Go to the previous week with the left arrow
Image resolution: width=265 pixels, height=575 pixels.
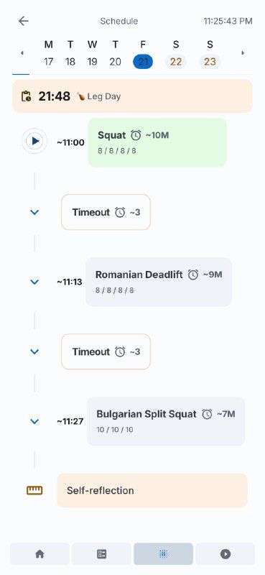[x=22, y=52]
